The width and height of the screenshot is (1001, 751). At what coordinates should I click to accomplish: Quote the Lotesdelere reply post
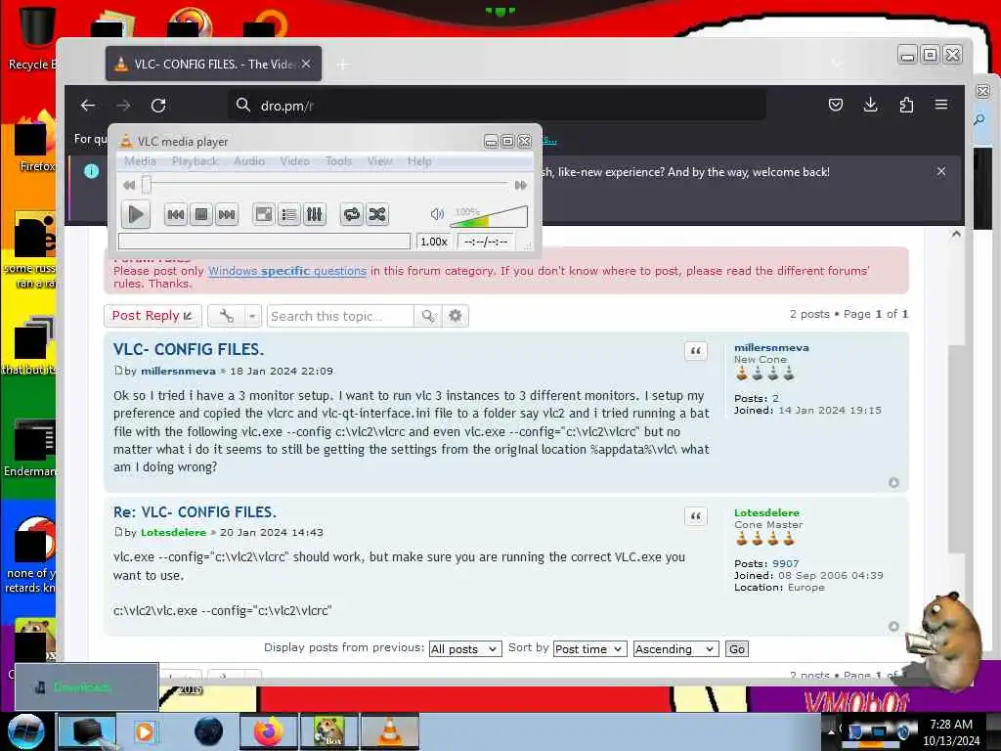pyautogui.click(x=696, y=516)
